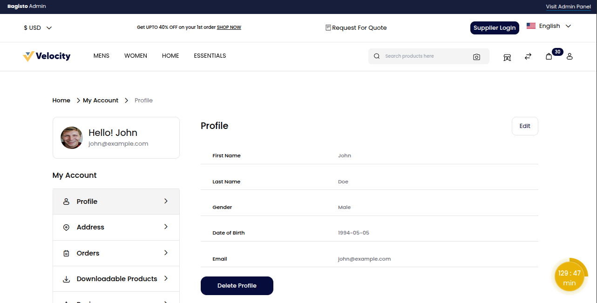The width and height of the screenshot is (597, 303).
Task: Open the shopping bag cart icon
Action: pos(549,56)
